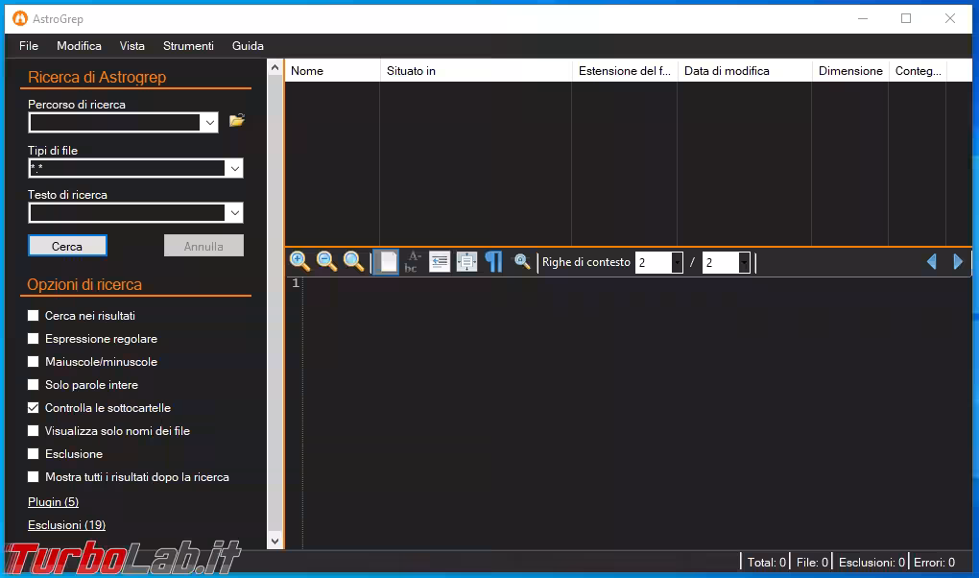Click File: 0 in status bar
The height and width of the screenshot is (578, 979).
[x=812, y=563]
